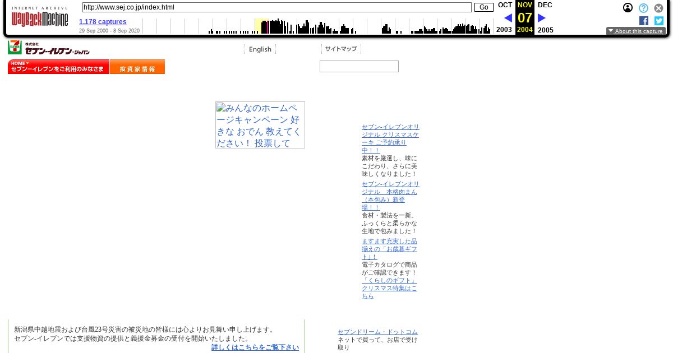Screen dimensions: 673x353
Task: Select 投資家情報 investor tab
Action: click(137, 67)
